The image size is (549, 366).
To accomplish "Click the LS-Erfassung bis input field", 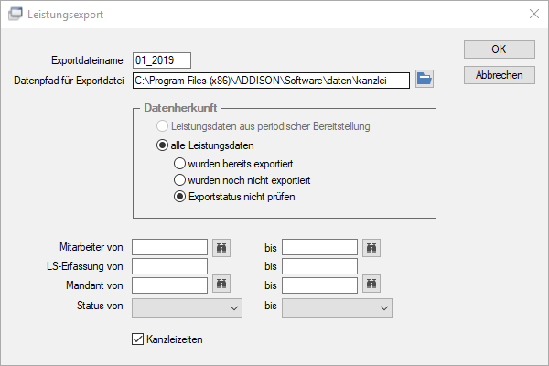I will tap(319, 266).
